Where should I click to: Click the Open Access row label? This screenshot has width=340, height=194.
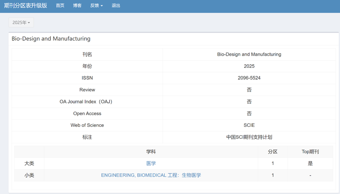[87, 114]
